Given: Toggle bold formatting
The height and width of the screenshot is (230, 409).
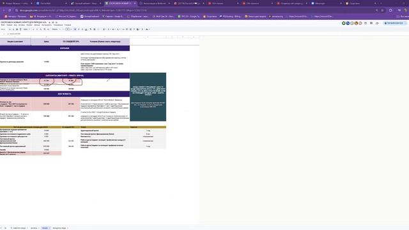Looking at the screenshot, I should (x=75, y=29).
